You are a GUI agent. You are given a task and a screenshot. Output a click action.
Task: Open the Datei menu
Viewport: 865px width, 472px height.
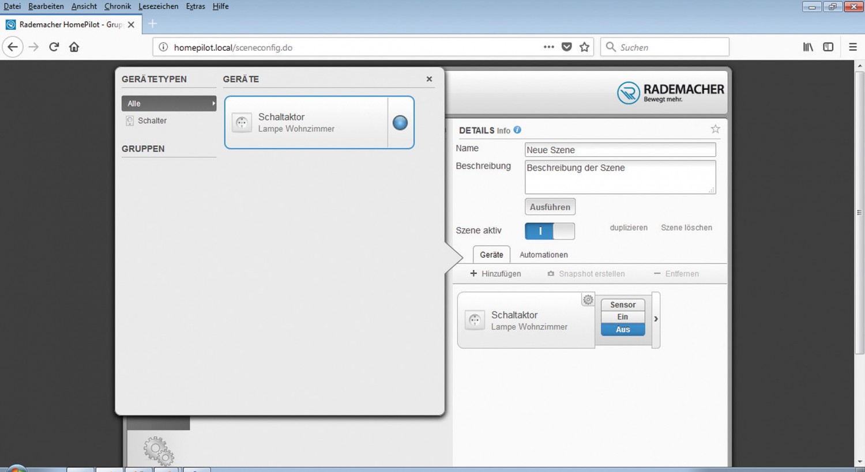[x=12, y=6]
